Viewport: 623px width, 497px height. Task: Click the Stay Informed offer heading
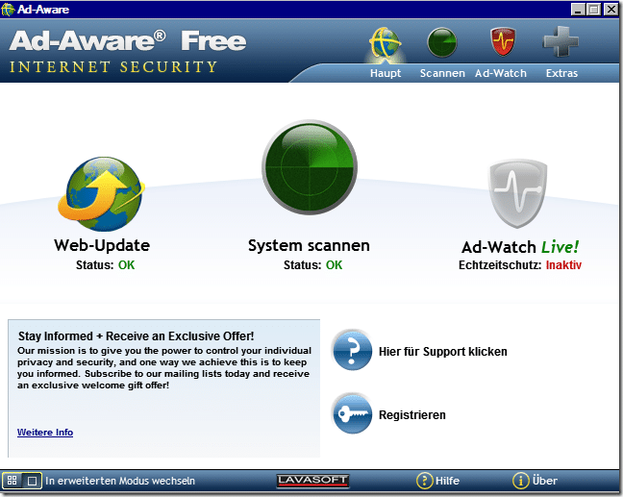136,336
